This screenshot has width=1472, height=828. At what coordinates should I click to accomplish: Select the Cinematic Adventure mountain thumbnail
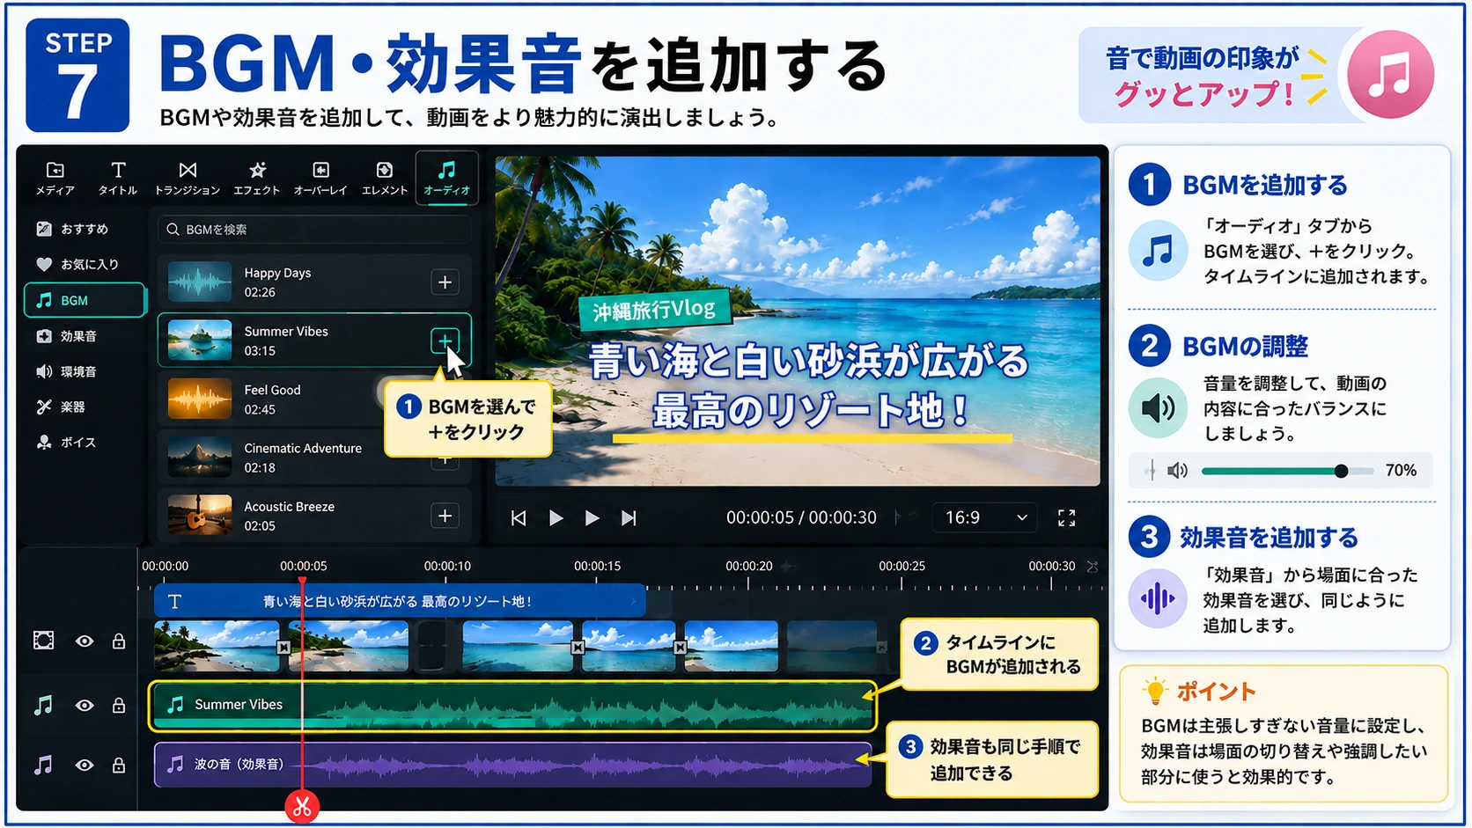(200, 458)
